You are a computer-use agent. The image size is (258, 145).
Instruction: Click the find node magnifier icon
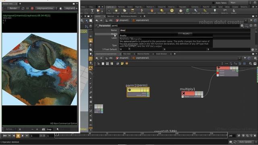point(250,64)
